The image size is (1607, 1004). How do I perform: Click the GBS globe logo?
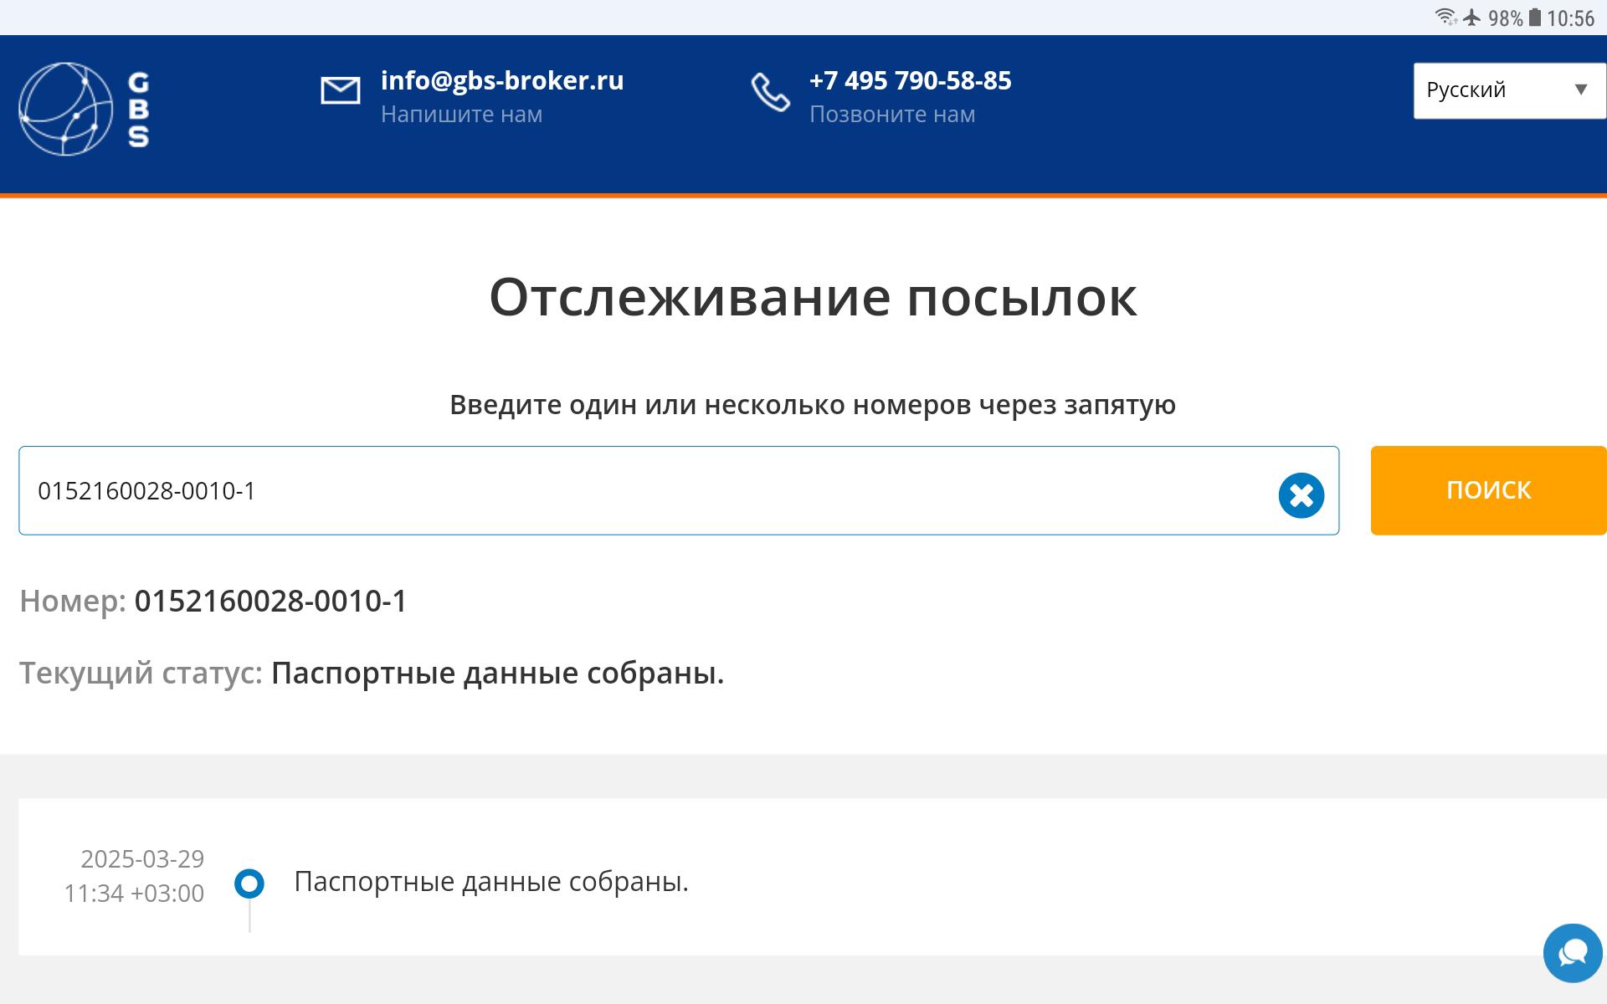click(65, 109)
